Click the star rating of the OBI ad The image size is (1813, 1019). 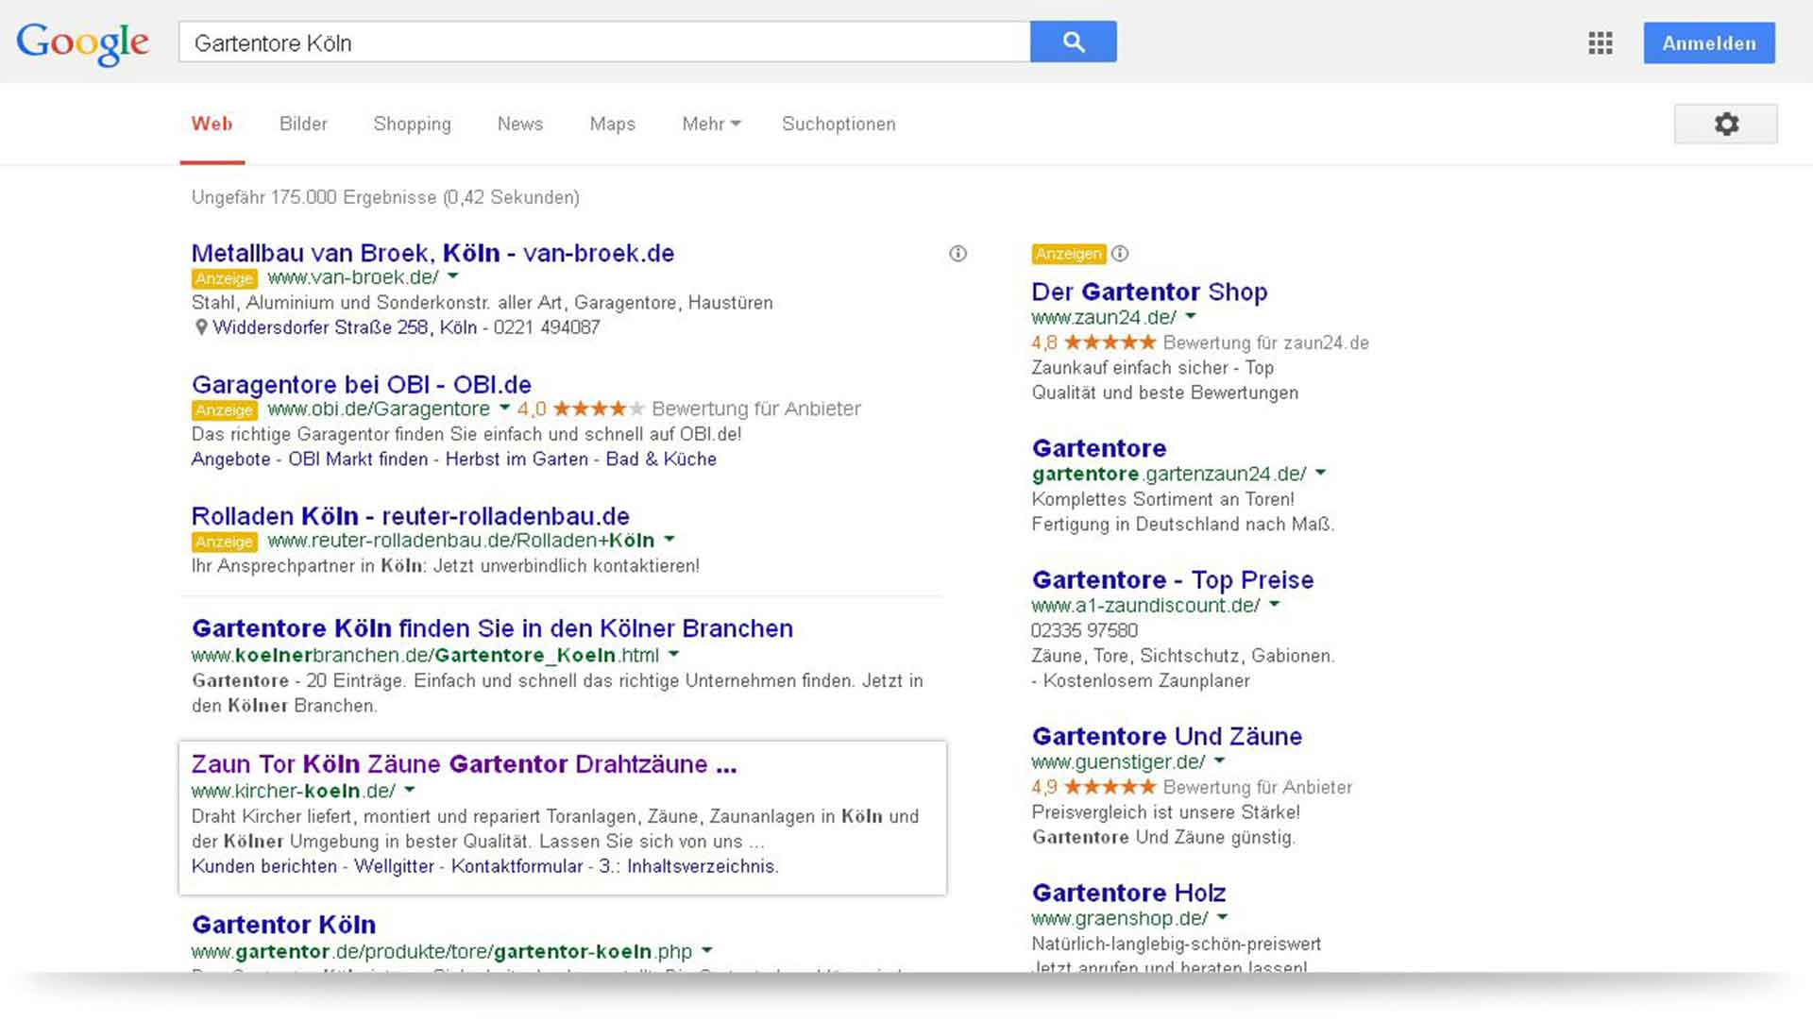click(x=599, y=409)
